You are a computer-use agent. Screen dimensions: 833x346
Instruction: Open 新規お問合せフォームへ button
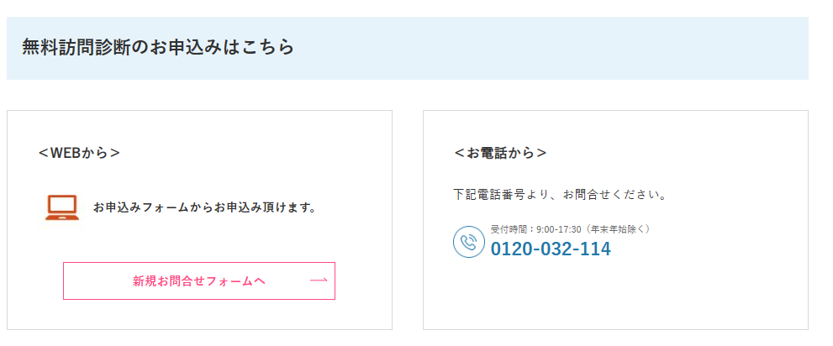tap(199, 280)
